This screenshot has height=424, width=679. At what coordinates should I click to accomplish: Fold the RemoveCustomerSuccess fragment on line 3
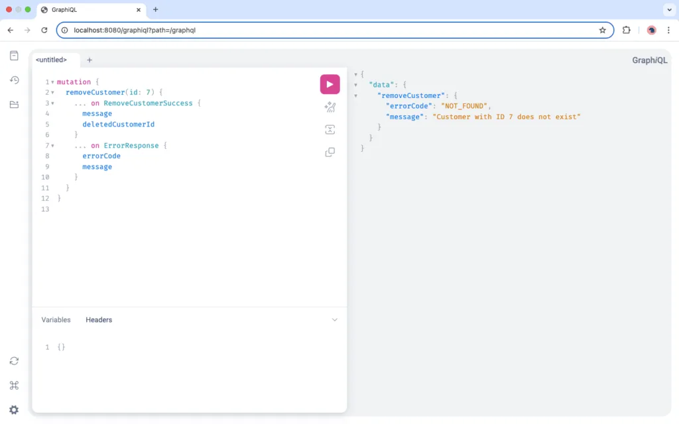(53, 103)
